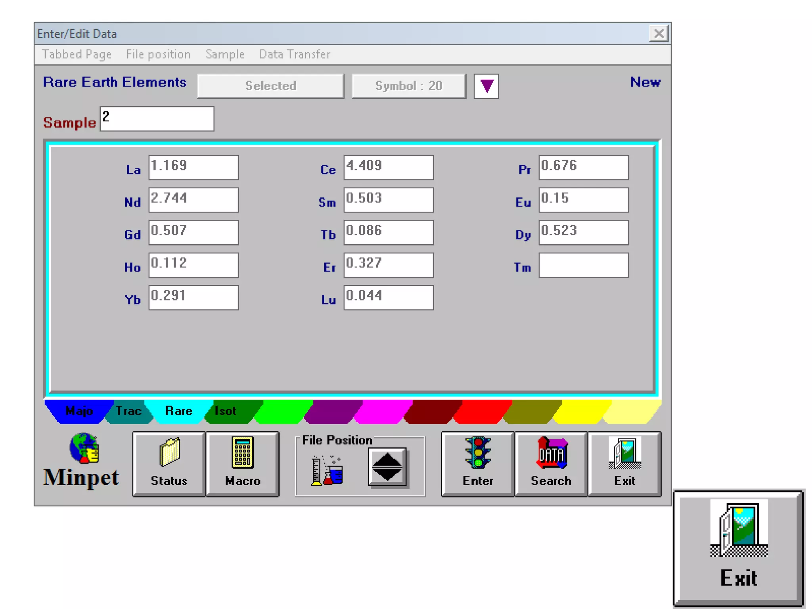Screen dimensions: 812x609
Task: Switch to the Majo tab
Action: (79, 411)
